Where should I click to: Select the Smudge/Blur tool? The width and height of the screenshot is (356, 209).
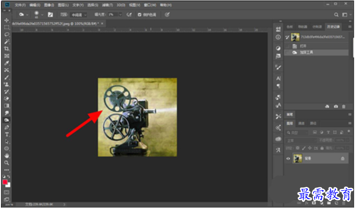tap(7, 113)
